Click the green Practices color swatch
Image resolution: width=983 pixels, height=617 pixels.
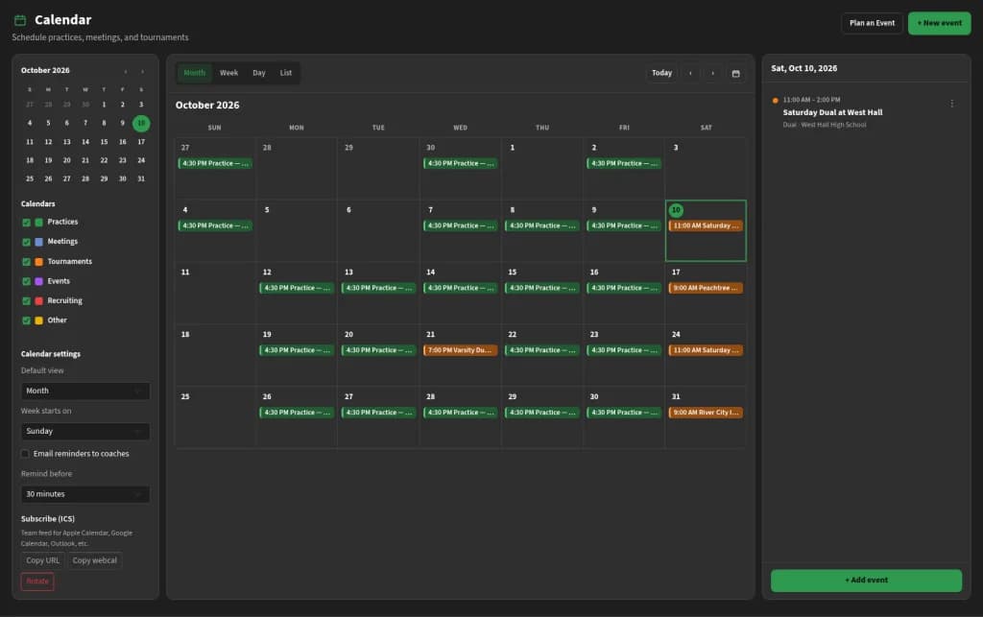click(38, 223)
